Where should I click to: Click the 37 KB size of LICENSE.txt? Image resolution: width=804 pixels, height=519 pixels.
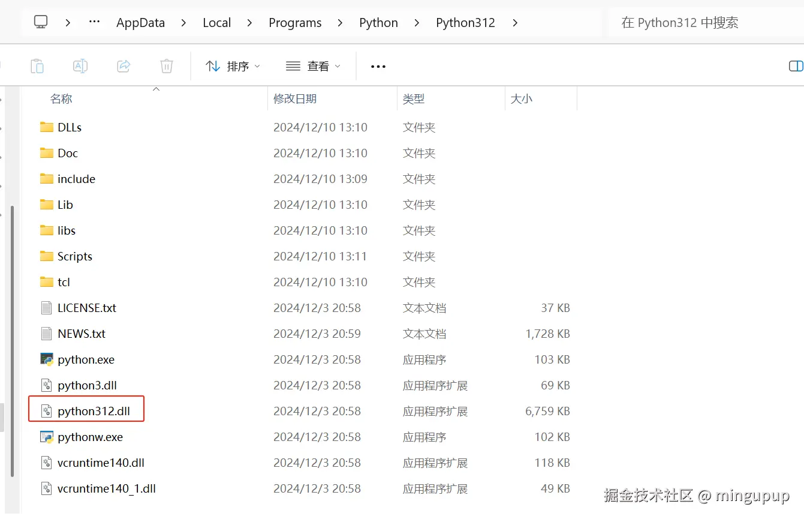tap(555, 308)
